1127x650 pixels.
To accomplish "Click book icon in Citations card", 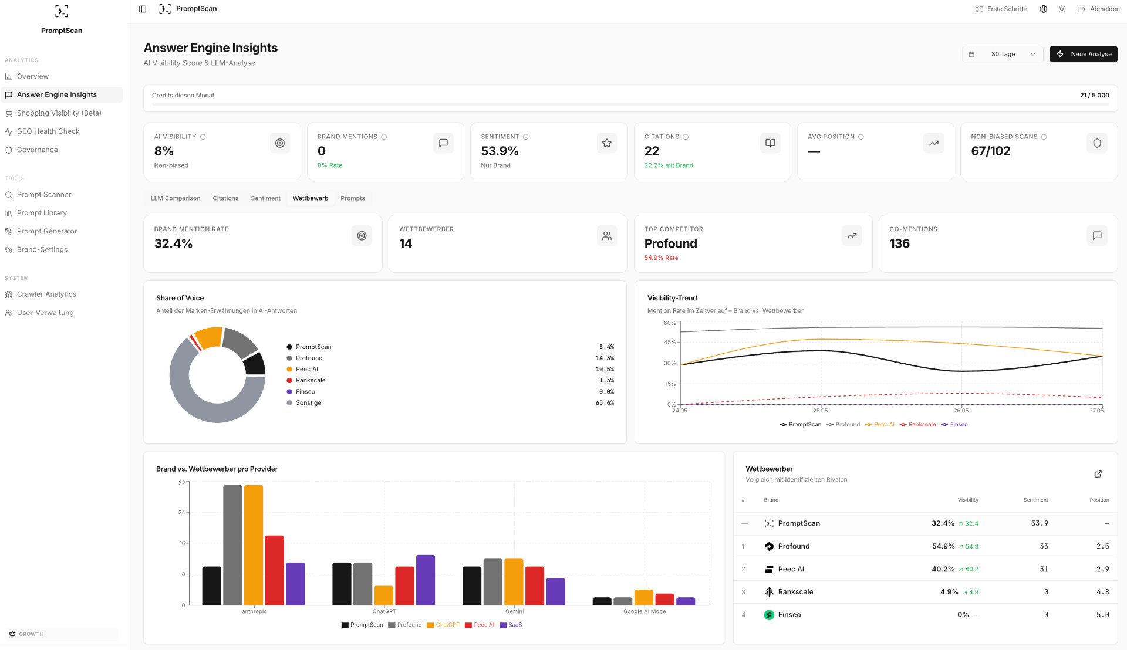I will [770, 143].
